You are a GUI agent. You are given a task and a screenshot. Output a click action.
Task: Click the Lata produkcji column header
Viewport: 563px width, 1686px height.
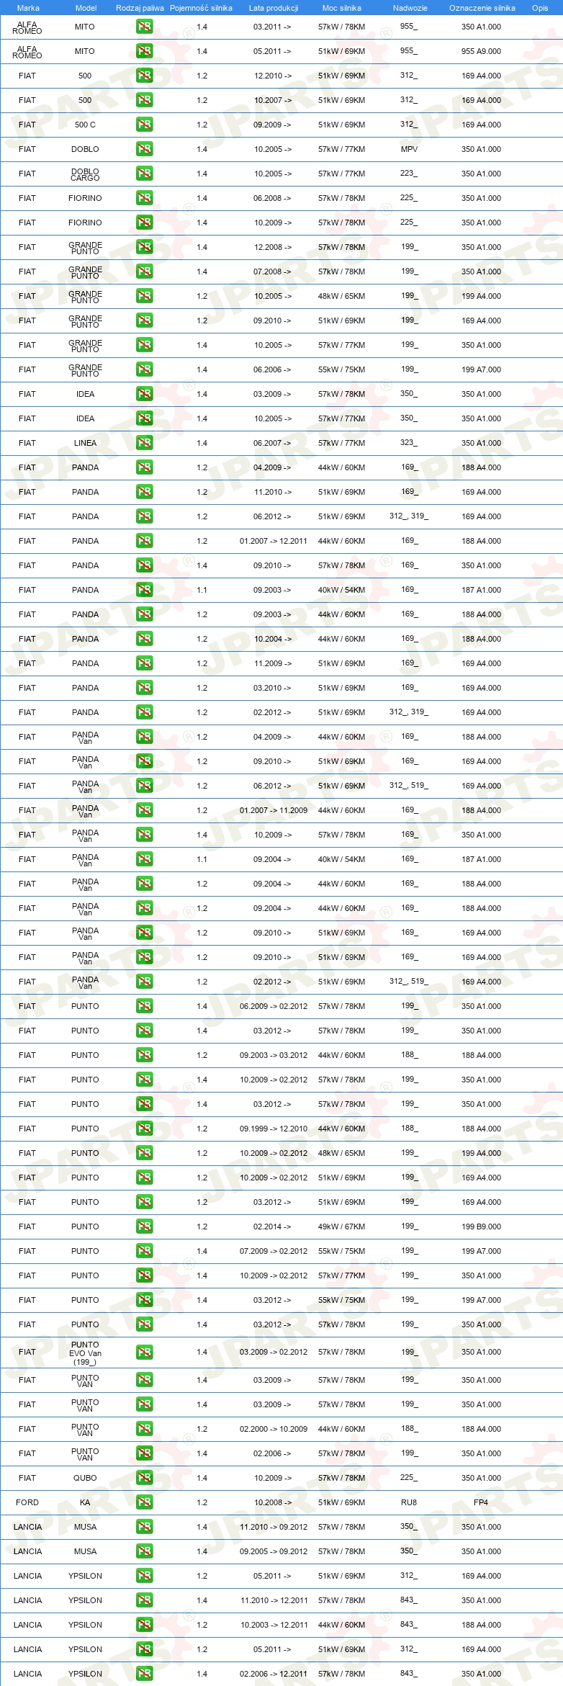[274, 8]
